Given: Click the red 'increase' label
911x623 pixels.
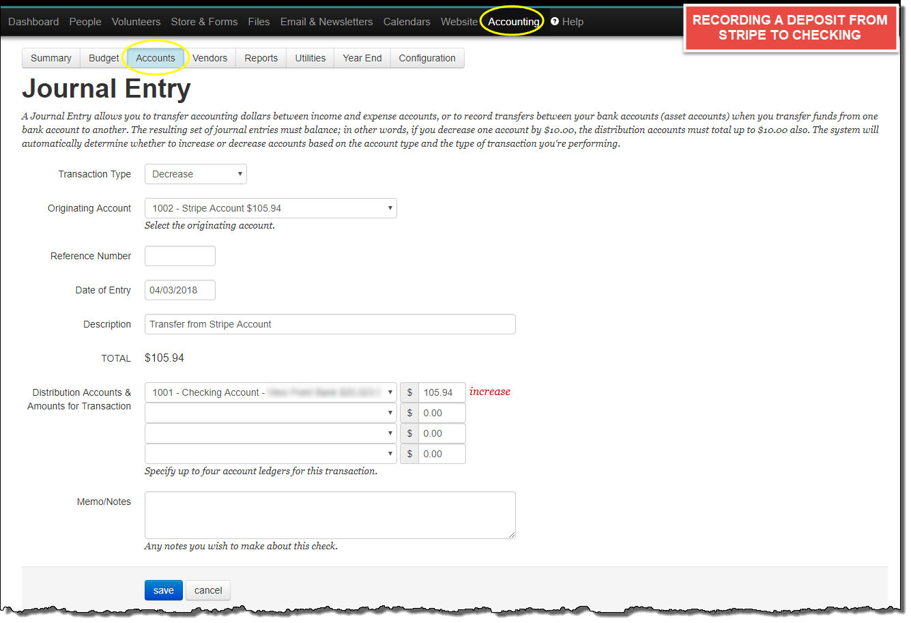Looking at the screenshot, I should click(490, 392).
